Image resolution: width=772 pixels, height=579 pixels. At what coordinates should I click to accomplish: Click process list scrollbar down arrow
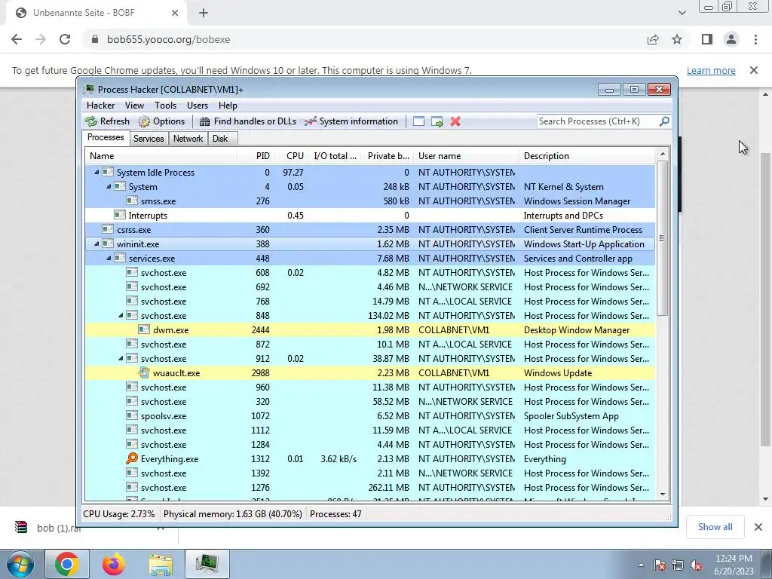coord(663,494)
